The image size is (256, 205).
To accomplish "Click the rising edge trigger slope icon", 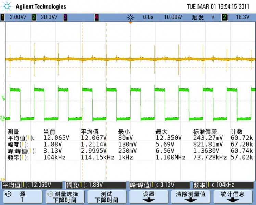I will tap(213, 17).
